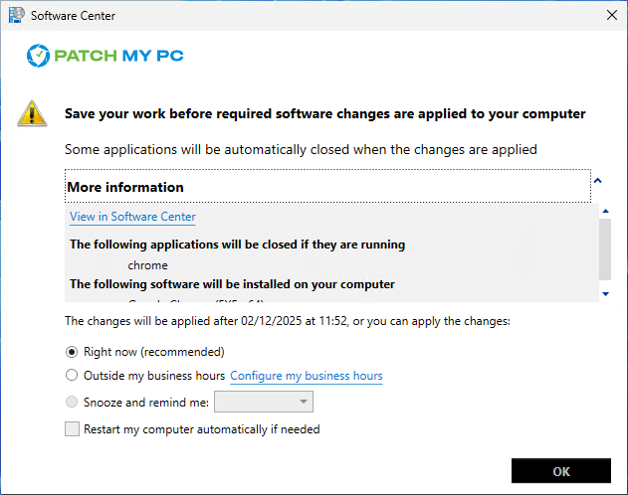The width and height of the screenshot is (628, 495).
Task: Open the snooze duration dropdown
Action: [264, 402]
